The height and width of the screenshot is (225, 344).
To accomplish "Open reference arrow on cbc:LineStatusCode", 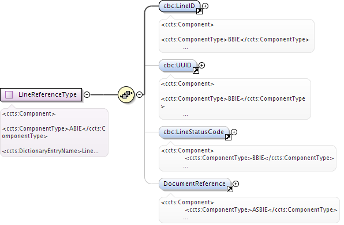I will (x=228, y=137).
